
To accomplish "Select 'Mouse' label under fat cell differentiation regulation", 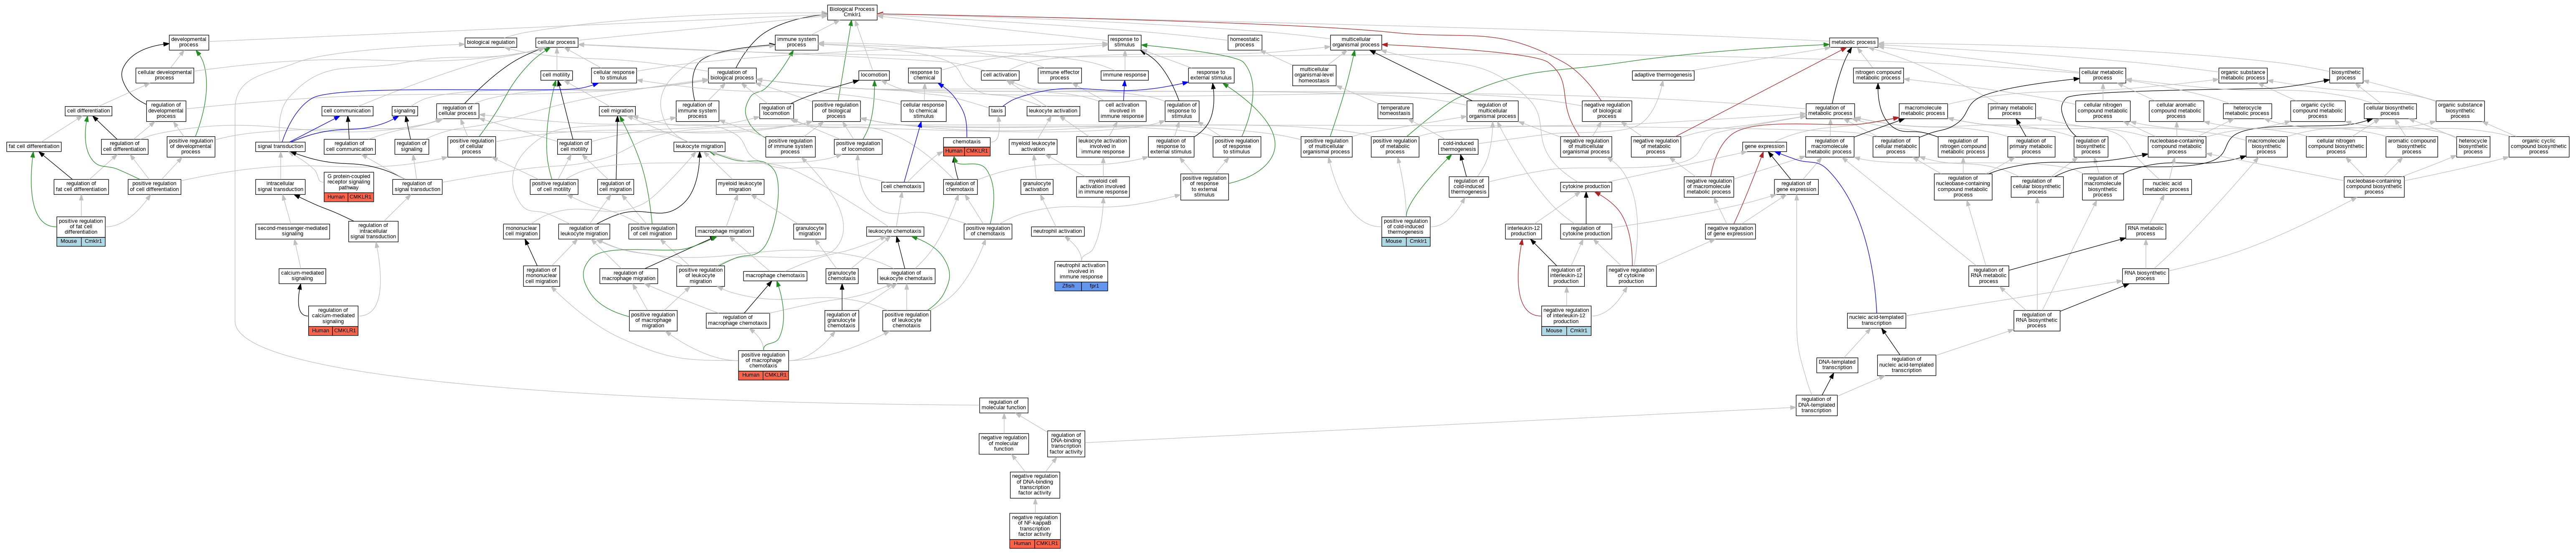I will [x=69, y=241].
